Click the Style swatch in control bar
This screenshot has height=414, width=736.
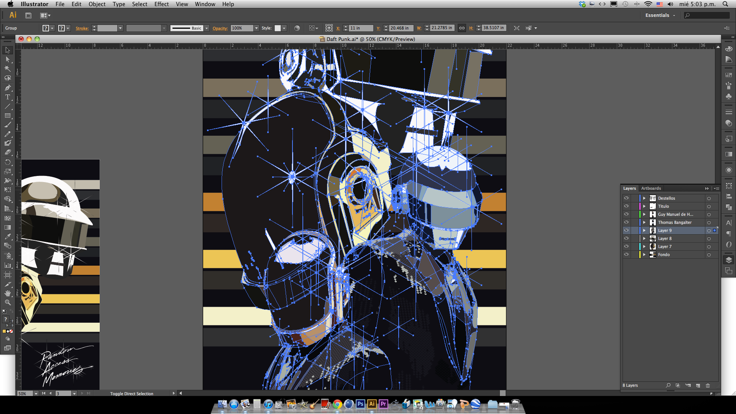pos(278,28)
